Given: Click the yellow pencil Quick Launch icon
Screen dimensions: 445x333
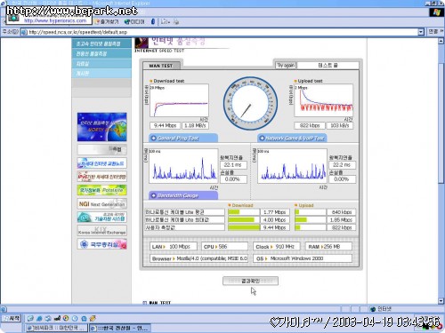Looking at the screenshot, I should tap(93, 319).
